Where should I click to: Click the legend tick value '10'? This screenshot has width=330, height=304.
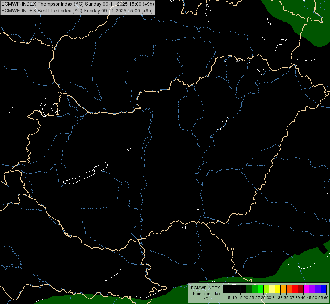(x=235, y=298)
